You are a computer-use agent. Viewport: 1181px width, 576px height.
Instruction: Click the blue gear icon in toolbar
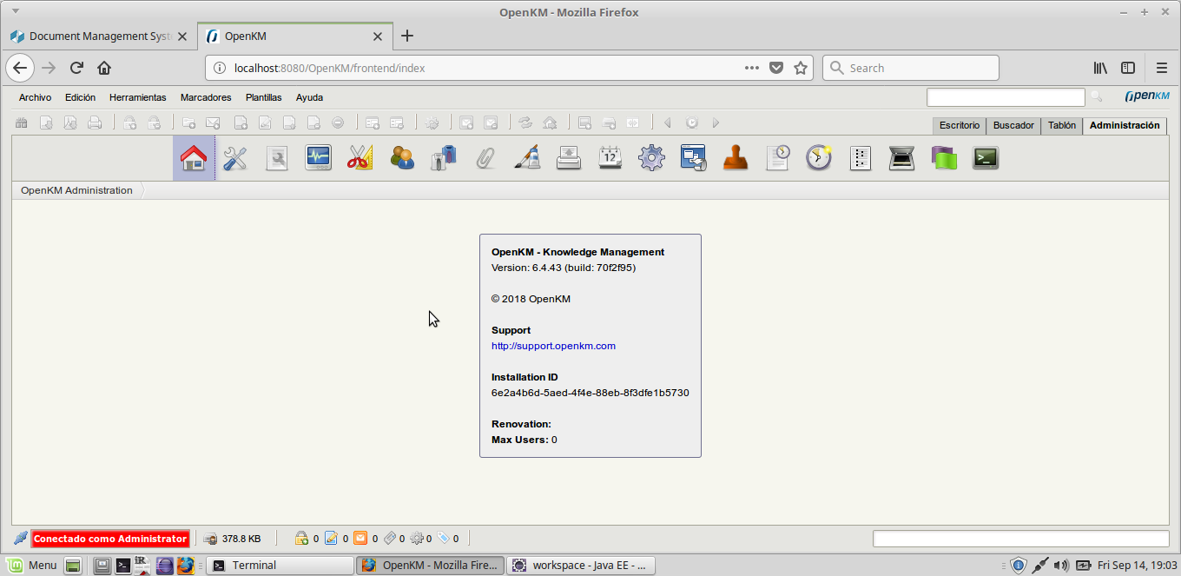coord(652,157)
